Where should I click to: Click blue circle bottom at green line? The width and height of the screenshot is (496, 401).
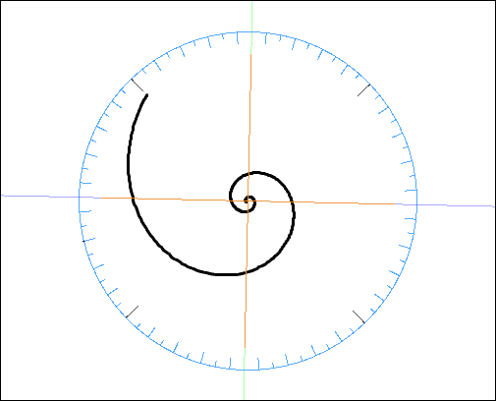click(245, 370)
